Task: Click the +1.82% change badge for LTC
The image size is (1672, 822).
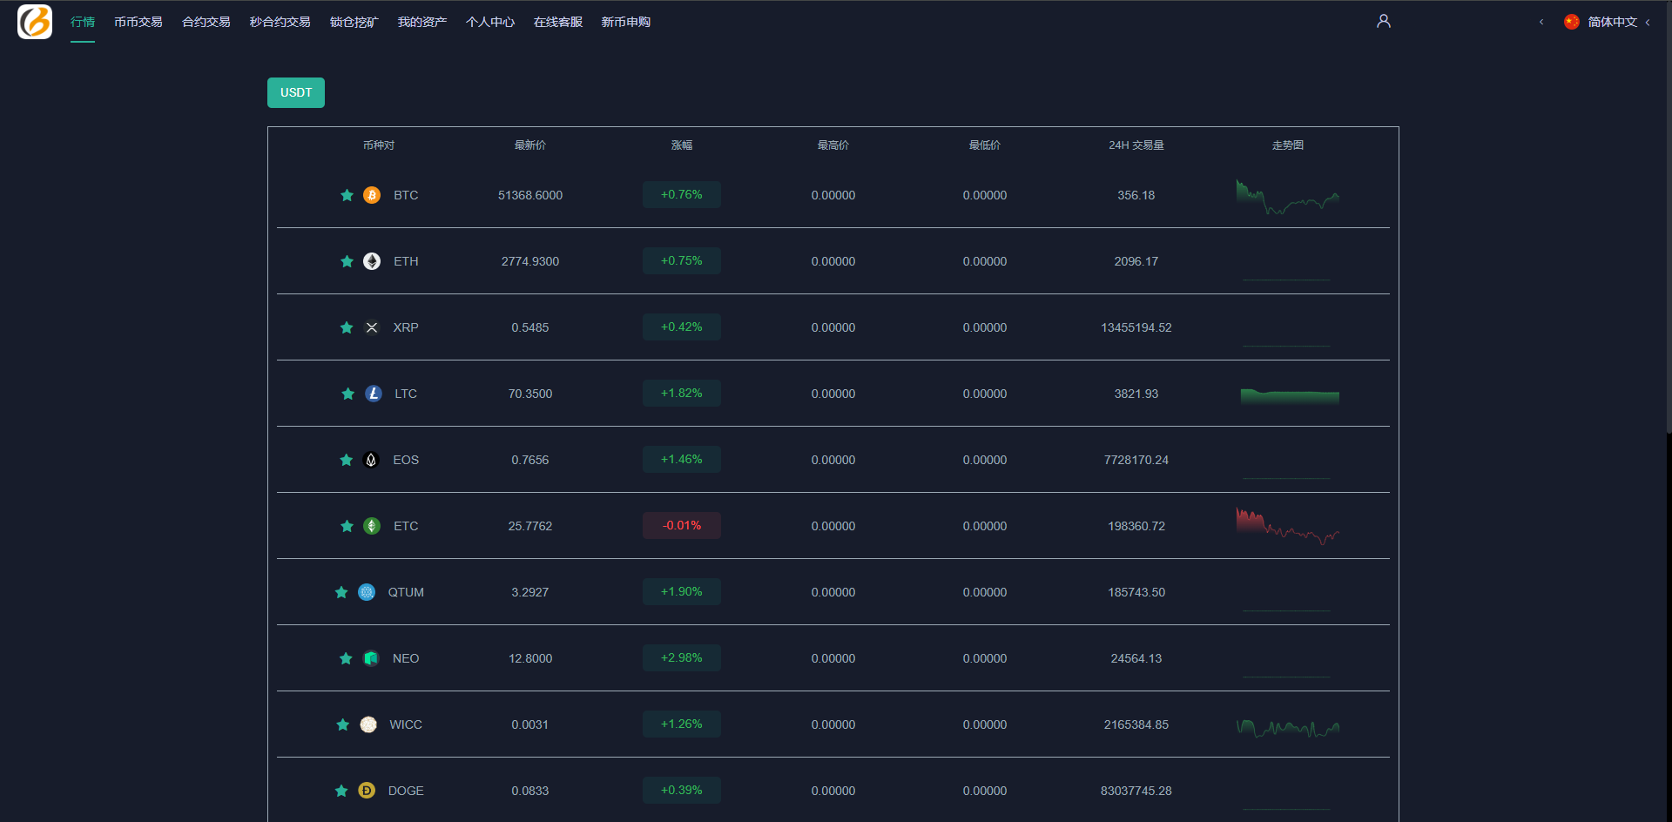Action: tap(681, 394)
